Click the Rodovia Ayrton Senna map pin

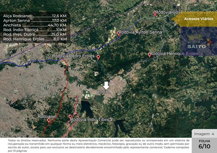coord(118,33)
